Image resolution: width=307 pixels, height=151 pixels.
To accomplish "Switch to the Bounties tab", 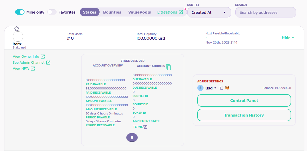I will 112,12.
